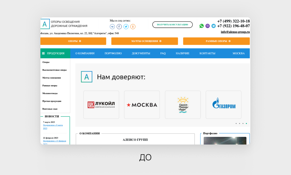Open Опоры in sidebar
The width and height of the screenshot is (291, 175).
[46, 62]
